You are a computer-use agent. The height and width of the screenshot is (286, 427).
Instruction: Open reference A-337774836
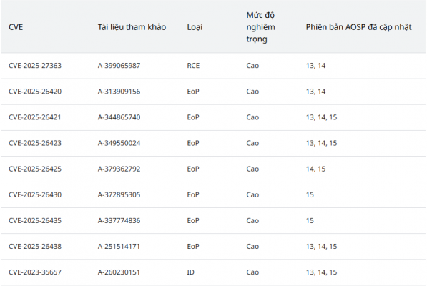(119, 221)
